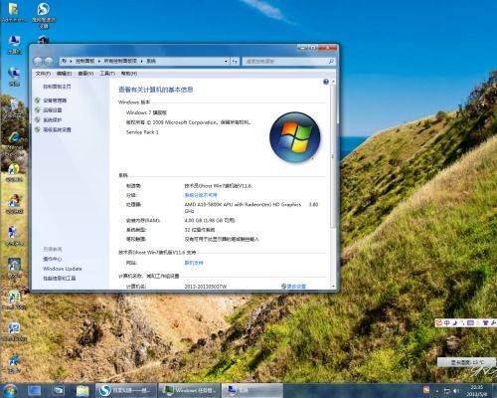The width and height of the screenshot is (497, 398).
Task: Click the window switcher taskbar icon
Action: 59,390
